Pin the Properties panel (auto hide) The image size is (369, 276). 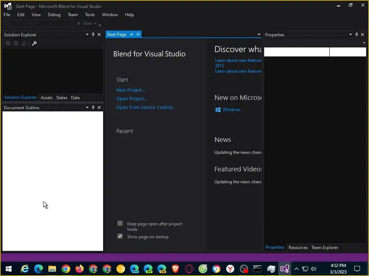point(356,34)
